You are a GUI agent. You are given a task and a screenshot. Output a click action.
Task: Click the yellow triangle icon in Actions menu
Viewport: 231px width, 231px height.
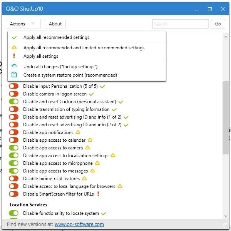[14, 47]
